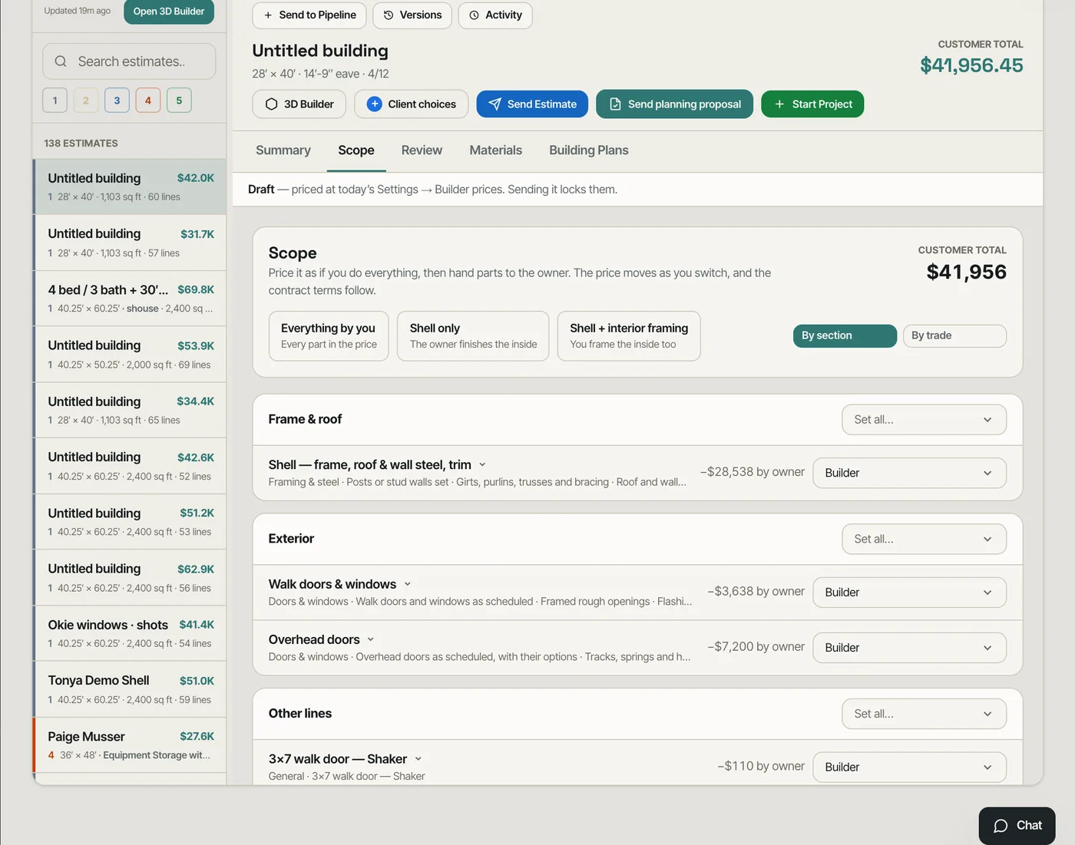Open Frame & roof Set all dropdown
Viewport: 1075px width, 845px height.
click(x=925, y=420)
